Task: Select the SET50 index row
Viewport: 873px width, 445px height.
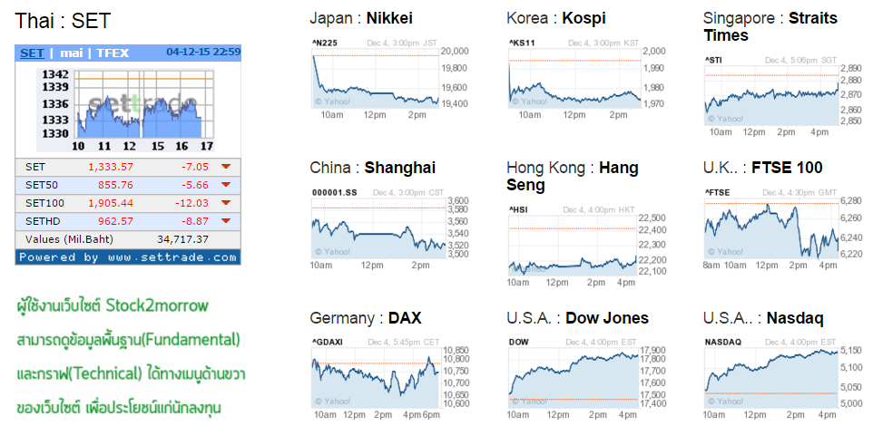Action: coord(128,185)
